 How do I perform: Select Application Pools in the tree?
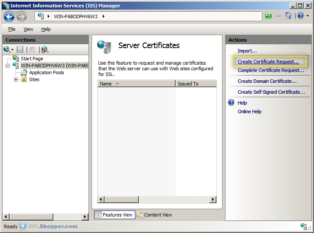(x=46, y=72)
